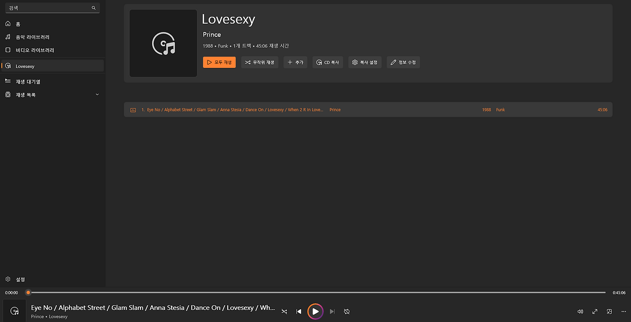The width and height of the screenshot is (631, 322).
Task: Select the Lovesexy CD entry in sidebar
Action: 53,66
